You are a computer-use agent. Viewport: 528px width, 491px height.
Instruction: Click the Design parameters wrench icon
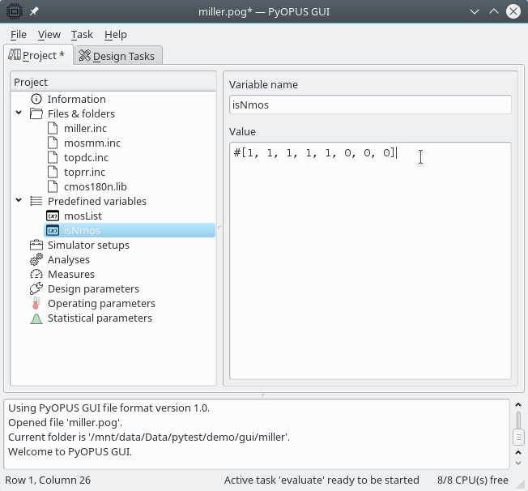[x=36, y=288]
